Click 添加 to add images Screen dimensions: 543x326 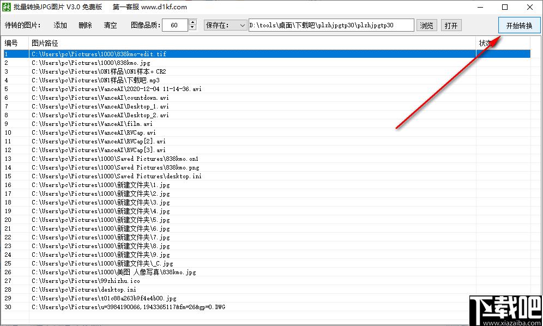(61, 26)
